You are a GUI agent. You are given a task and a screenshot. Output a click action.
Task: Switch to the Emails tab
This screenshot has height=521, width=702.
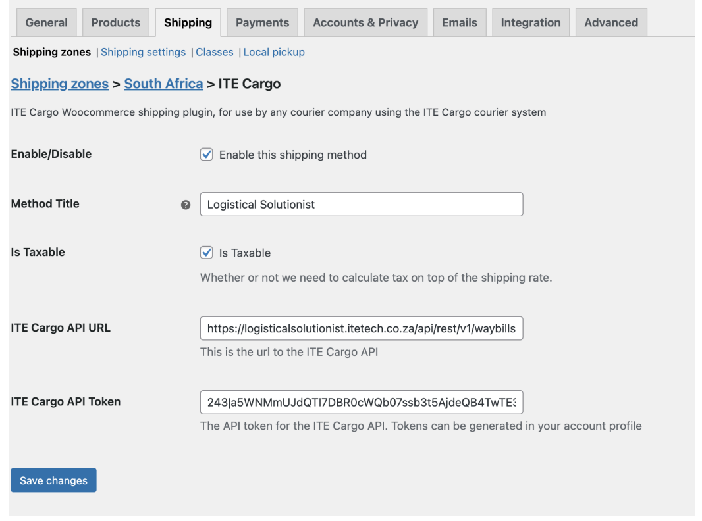[x=459, y=22]
